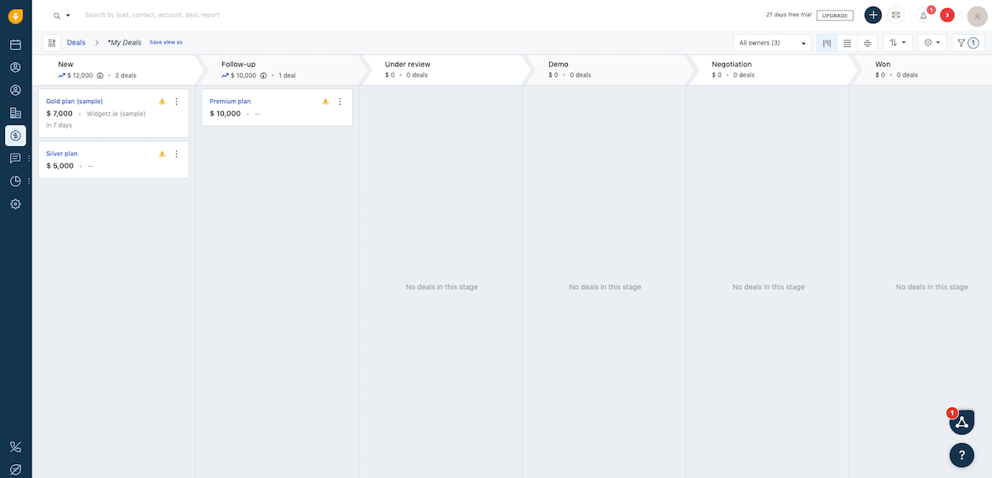Focus the search by lead, contact field
This screenshot has width=992, height=478.
(152, 16)
